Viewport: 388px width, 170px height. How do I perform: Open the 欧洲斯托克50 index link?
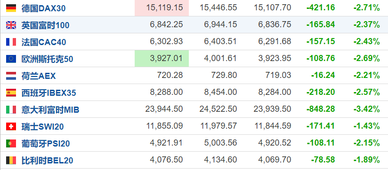pyautogui.click(x=47, y=59)
